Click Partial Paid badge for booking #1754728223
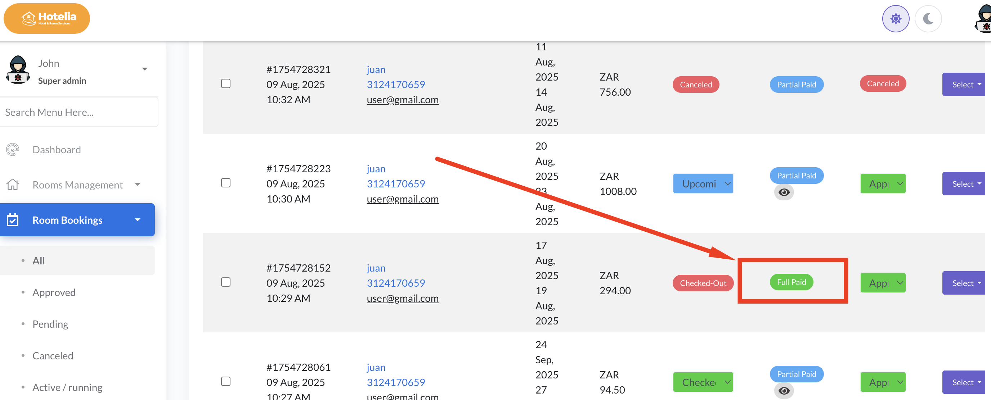The height and width of the screenshot is (400, 991). coord(796,176)
